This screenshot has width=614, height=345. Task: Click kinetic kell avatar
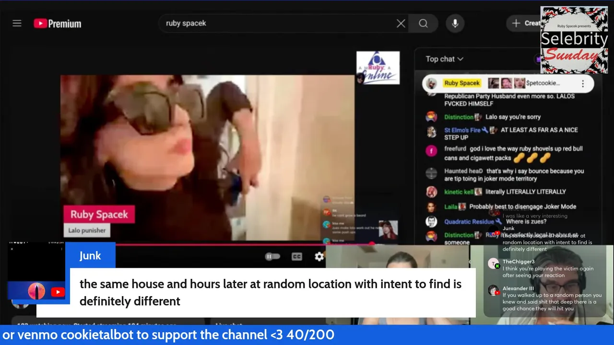point(431,192)
